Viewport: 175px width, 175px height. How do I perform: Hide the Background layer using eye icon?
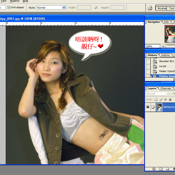coord(148,107)
